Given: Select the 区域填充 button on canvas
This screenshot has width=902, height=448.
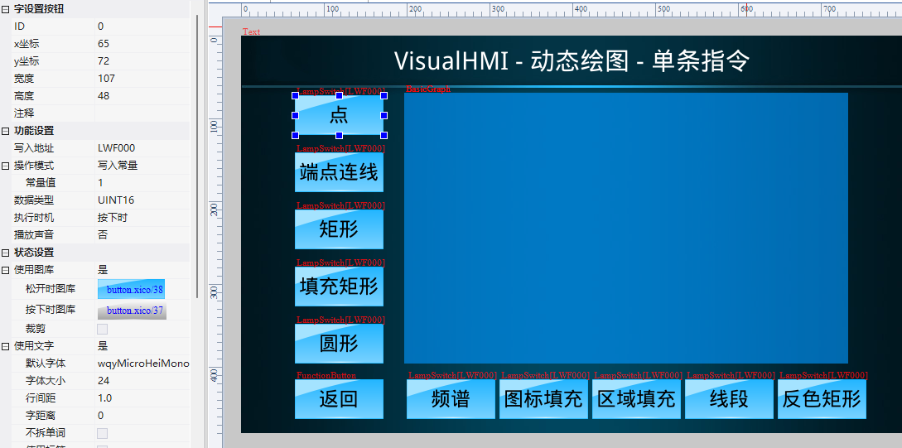Looking at the screenshot, I should [x=636, y=399].
